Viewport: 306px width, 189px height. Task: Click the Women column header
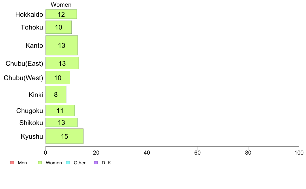click(61, 5)
